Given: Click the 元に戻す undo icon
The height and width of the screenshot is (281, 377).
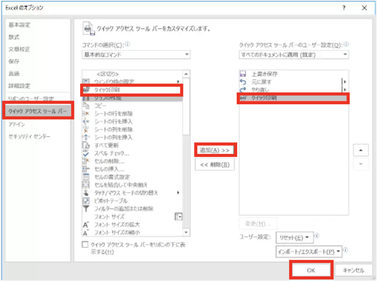Looking at the screenshot, I should coord(243,82).
